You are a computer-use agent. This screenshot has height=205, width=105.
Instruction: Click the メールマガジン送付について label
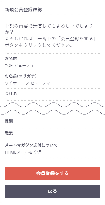coord(31,145)
